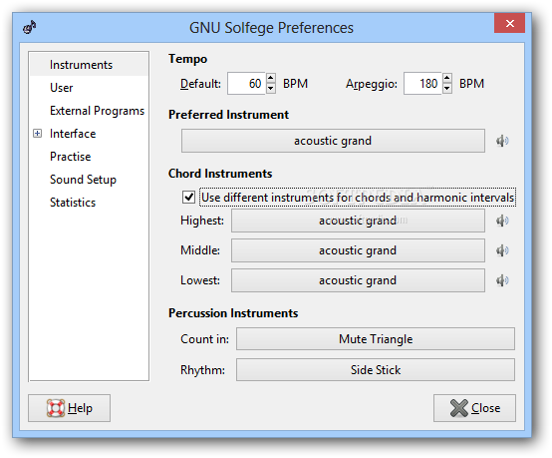
Task: Select User preferences page
Action: coord(89,88)
